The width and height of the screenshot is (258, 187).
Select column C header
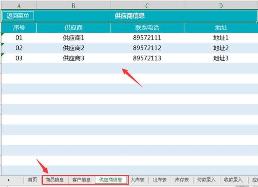click(x=147, y=6)
